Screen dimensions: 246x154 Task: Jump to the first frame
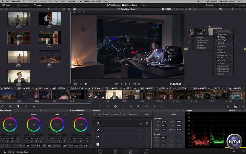116,84
